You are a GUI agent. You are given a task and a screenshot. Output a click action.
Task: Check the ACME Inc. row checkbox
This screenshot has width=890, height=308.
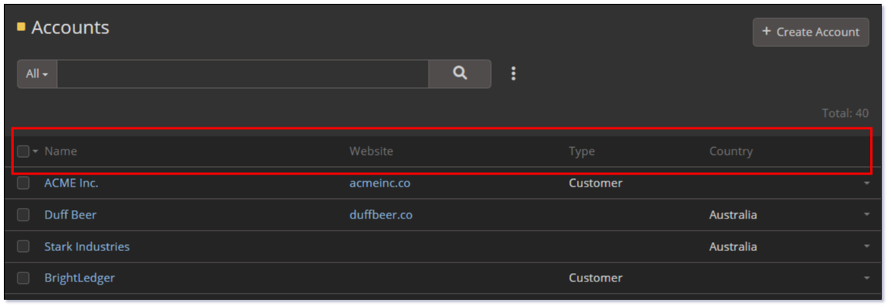point(23,183)
